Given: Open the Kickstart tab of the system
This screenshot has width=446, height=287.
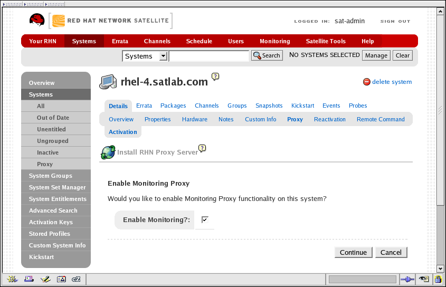Looking at the screenshot, I should coord(302,106).
